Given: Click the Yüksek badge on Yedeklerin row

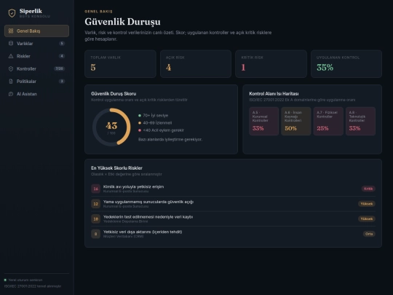Looking at the screenshot, I should [x=366, y=219].
